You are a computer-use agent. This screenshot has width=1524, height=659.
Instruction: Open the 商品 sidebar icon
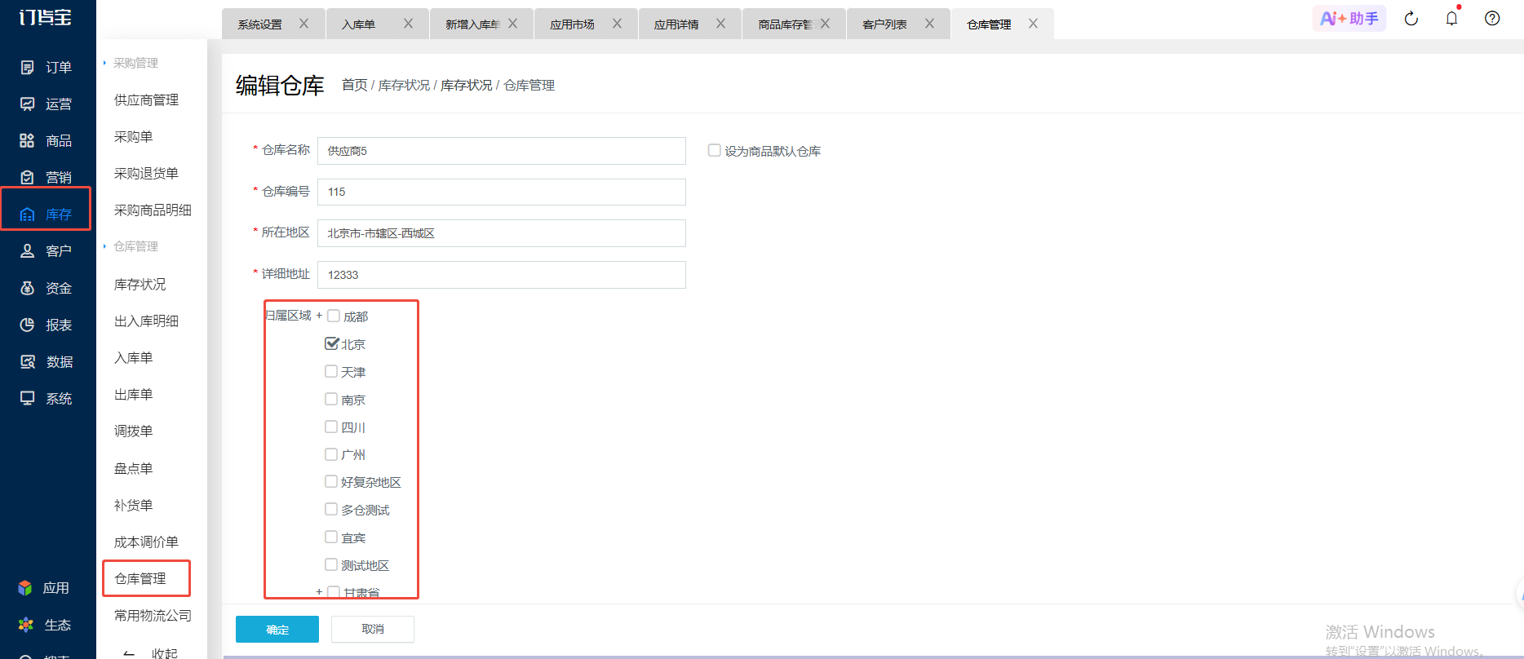tap(27, 141)
